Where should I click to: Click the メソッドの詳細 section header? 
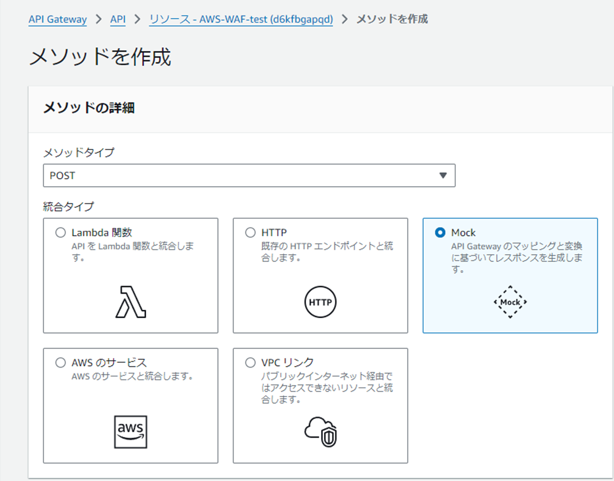(x=89, y=108)
